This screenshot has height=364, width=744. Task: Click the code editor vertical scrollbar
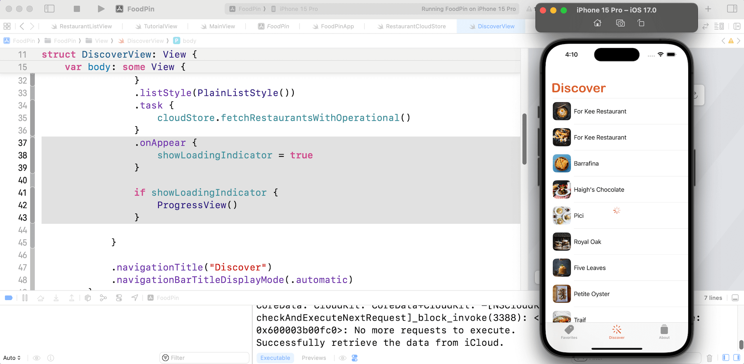tap(524, 139)
